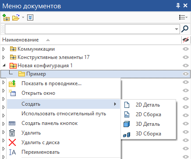This screenshot has height=159, width=191.
Task: Expand the Коммуникации library node
Action: [x=4, y=49]
